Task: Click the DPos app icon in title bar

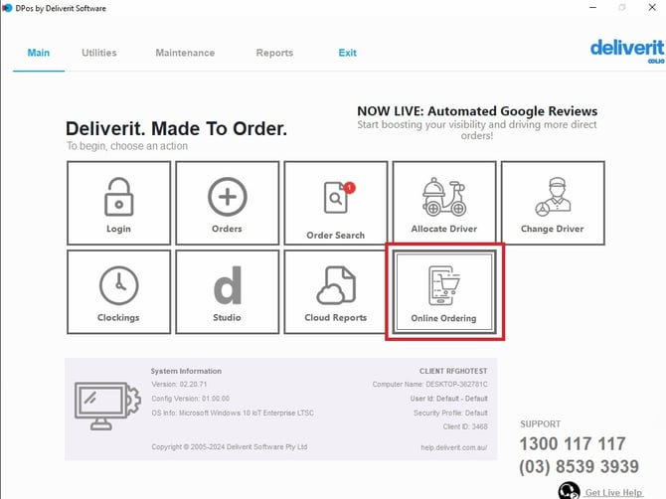Action: point(7,8)
